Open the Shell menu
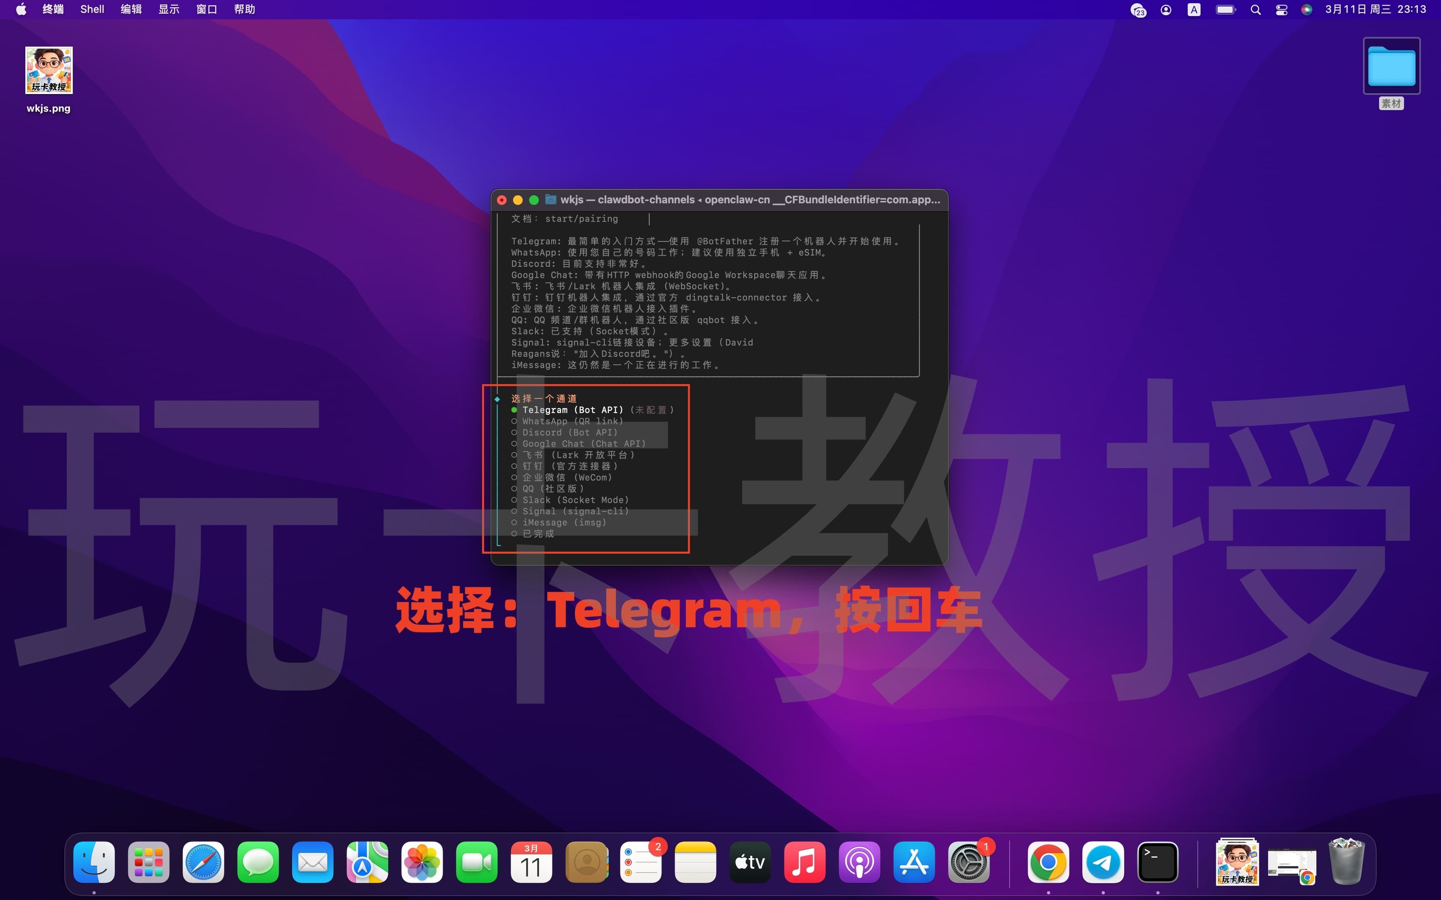 tap(92, 9)
